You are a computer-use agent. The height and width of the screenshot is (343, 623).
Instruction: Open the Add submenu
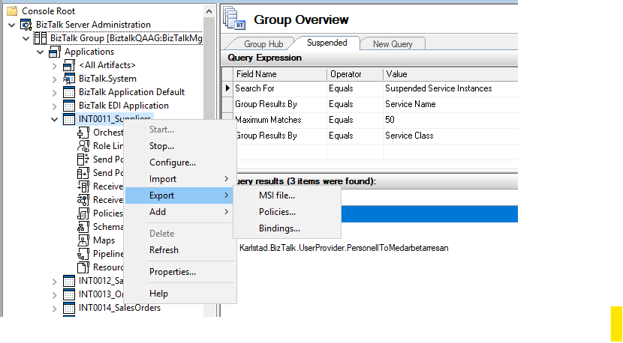(180, 212)
